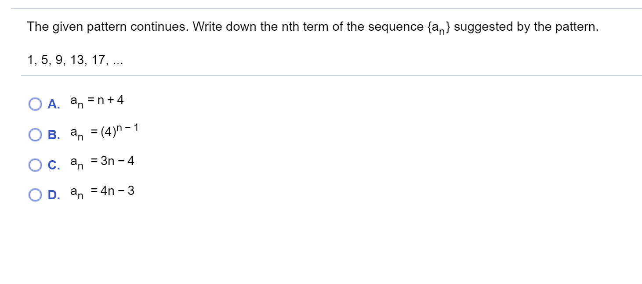Click the blue label D
The image size is (642, 284).
53,194
